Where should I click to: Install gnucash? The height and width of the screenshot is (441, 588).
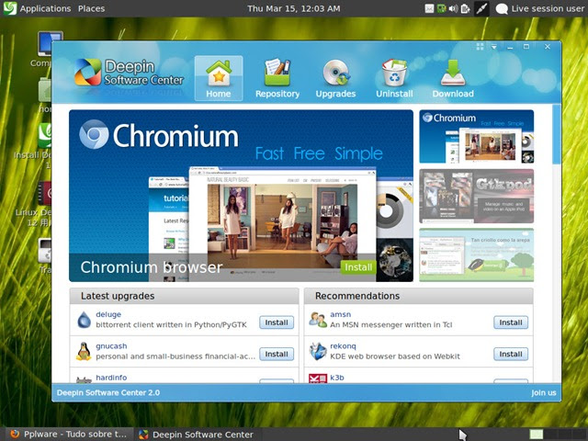277,354
